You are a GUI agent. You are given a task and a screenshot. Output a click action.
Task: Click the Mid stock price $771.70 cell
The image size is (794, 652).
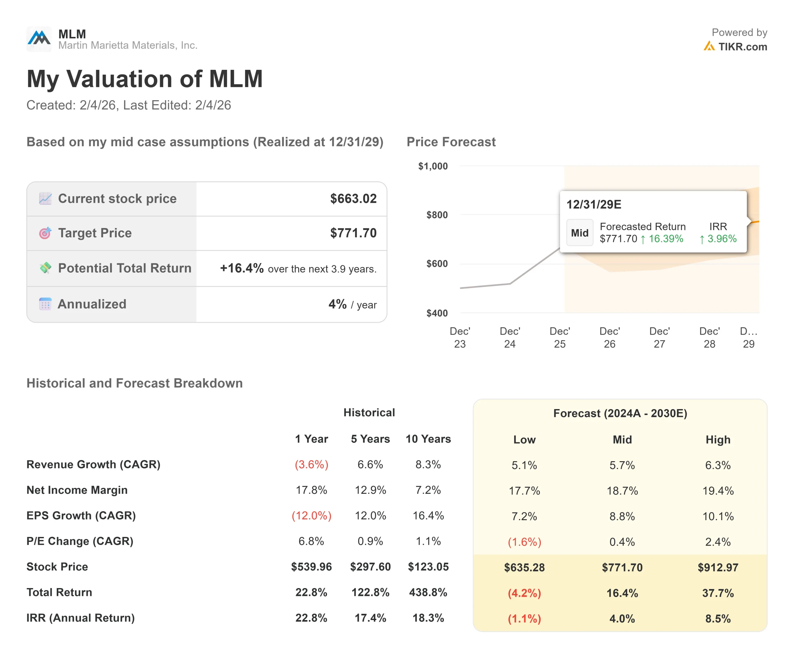tap(622, 568)
